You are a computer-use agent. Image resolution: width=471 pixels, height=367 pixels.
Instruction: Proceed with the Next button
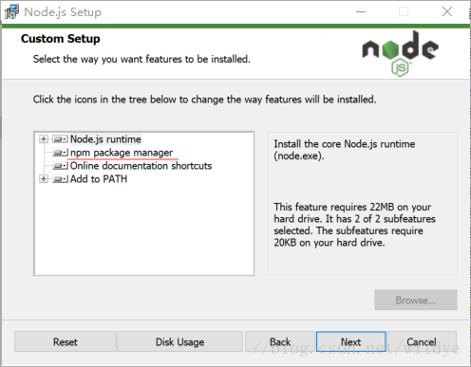[351, 341]
